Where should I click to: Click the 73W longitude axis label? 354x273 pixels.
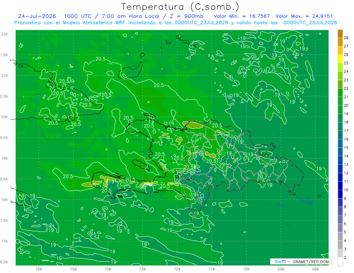point(142,269)
